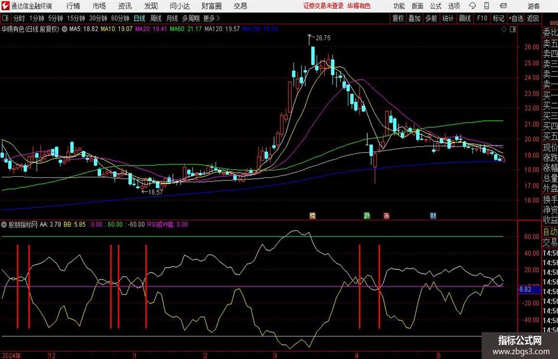The height and width of the screenshot is (359, 558).
Task: Click the panel toggle icon left of 分时
Action: point(5,18)
